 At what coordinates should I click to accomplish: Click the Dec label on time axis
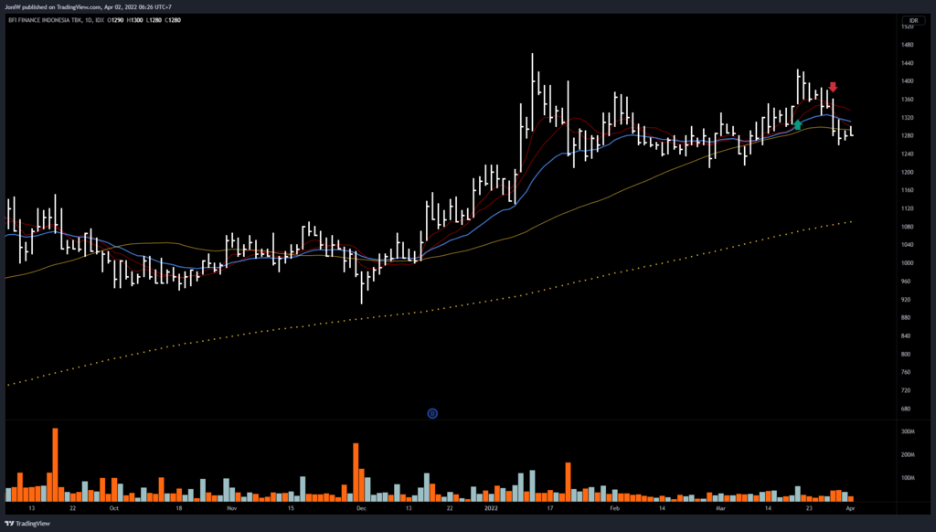[x=361, y=507]
